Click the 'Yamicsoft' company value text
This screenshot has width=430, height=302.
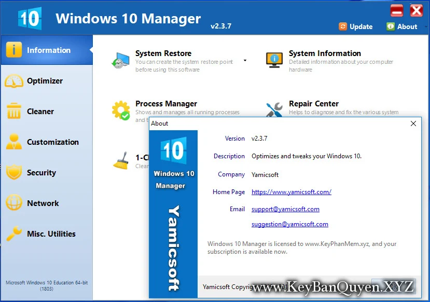coord(265,175)
